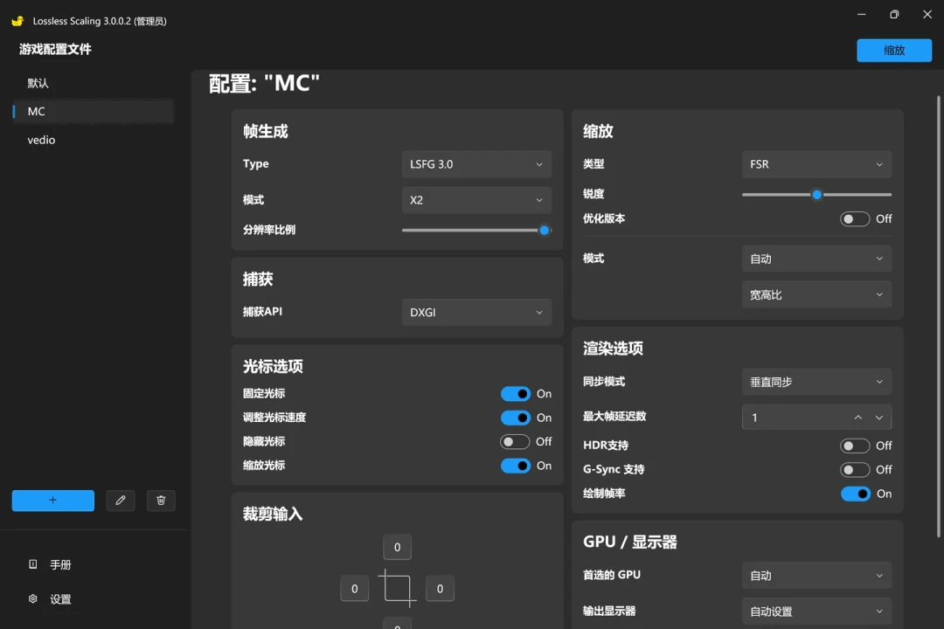This screenshot has height=629, width=944.
Task: Open the 宽高比 dropdown
Action: pos(816,295)
